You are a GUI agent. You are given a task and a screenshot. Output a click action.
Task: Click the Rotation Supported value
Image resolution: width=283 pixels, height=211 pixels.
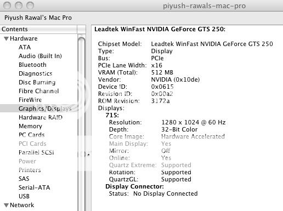[176, 172]
